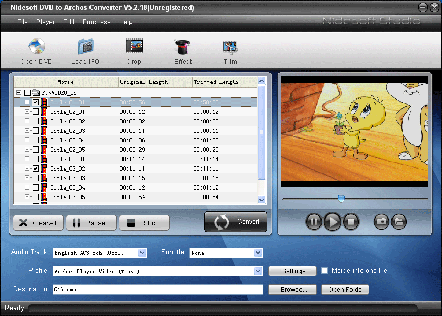Open the File menu
This screenshot has width=442, height=316.
[x=23, y=22]
